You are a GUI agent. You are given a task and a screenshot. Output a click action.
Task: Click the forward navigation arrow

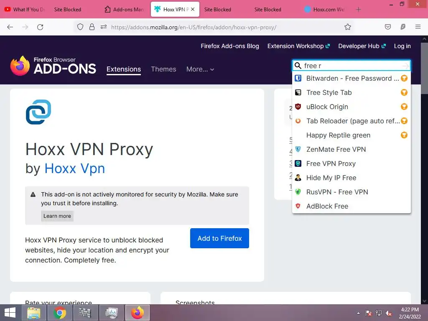tap(25, 27)
